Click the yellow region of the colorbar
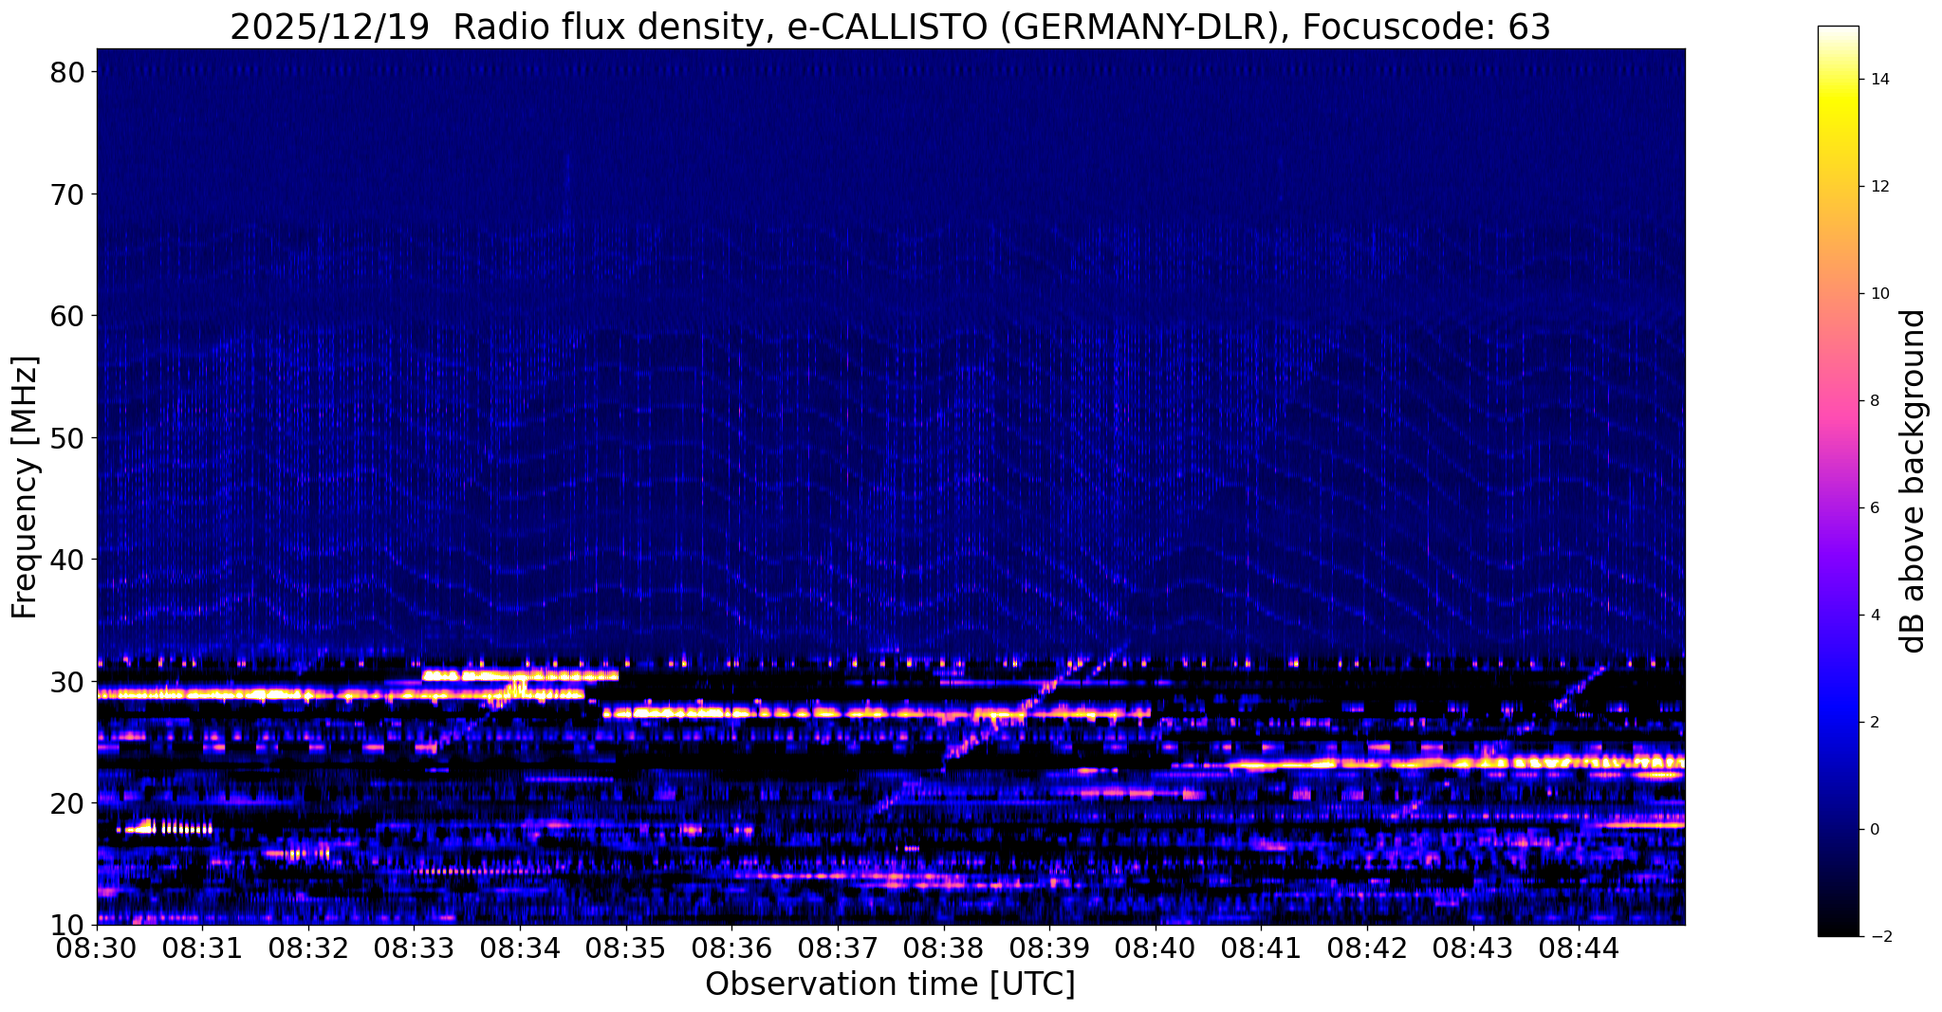The width and height of the screenshot is (1942, 1012). (1838, 104)
